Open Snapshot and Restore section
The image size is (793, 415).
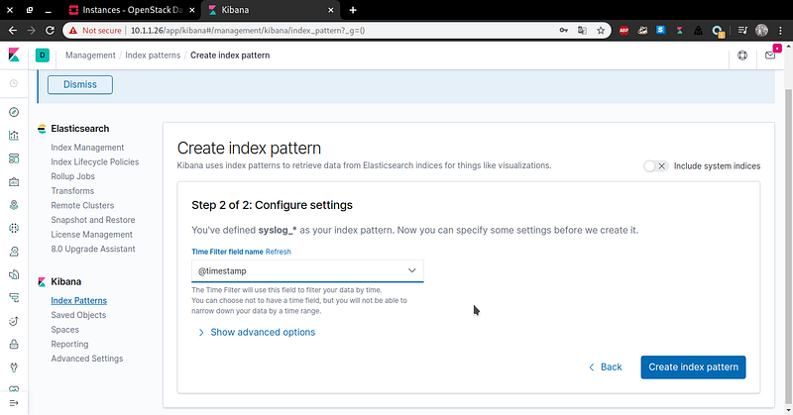tap(93, 220)
